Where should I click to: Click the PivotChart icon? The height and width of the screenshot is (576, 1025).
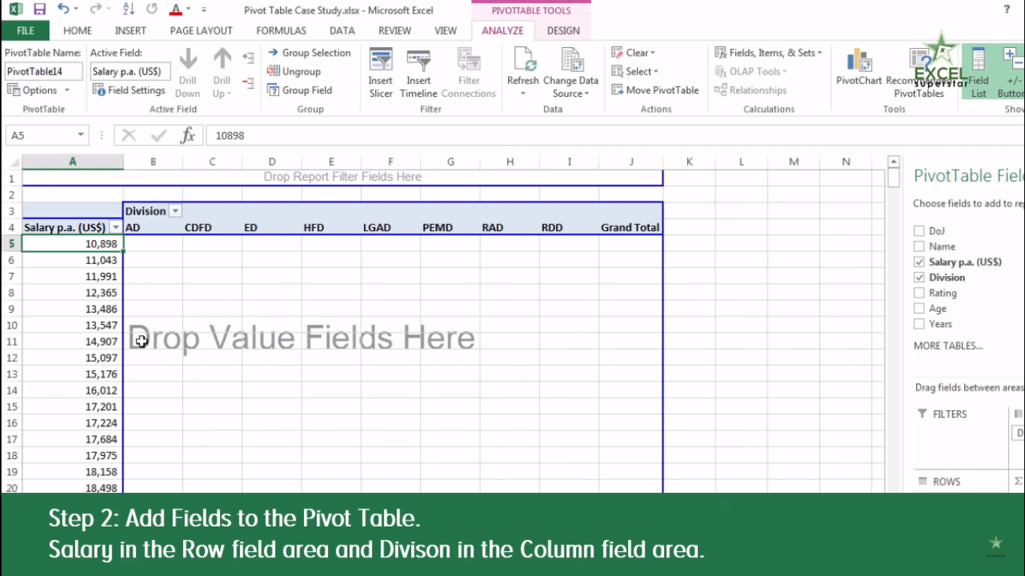859,66
